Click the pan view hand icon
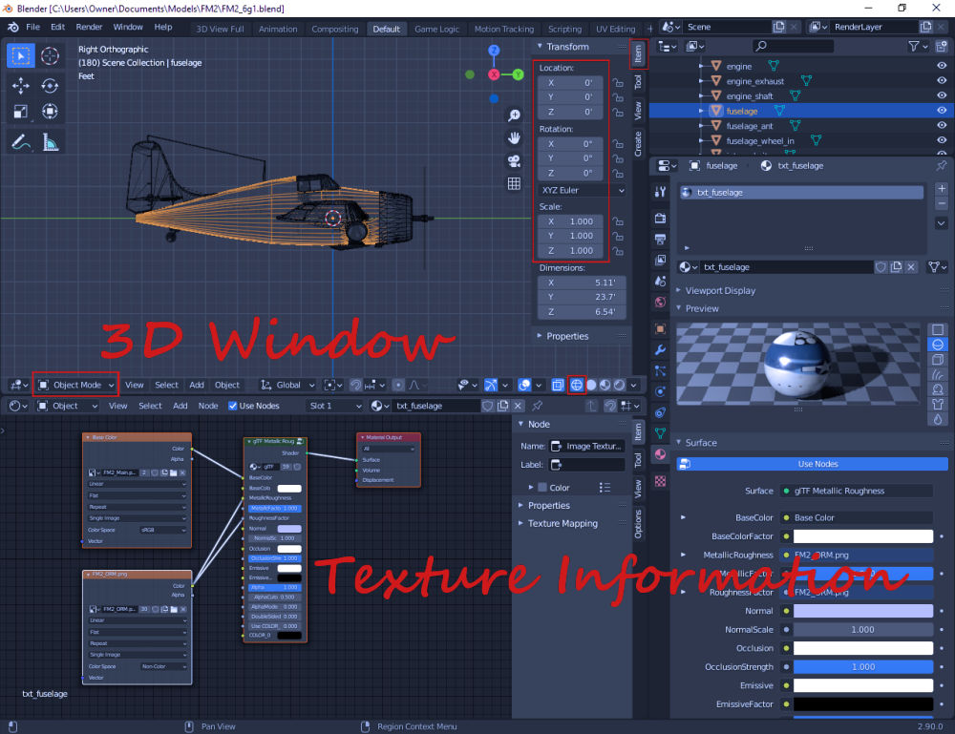 pos(514,138)
